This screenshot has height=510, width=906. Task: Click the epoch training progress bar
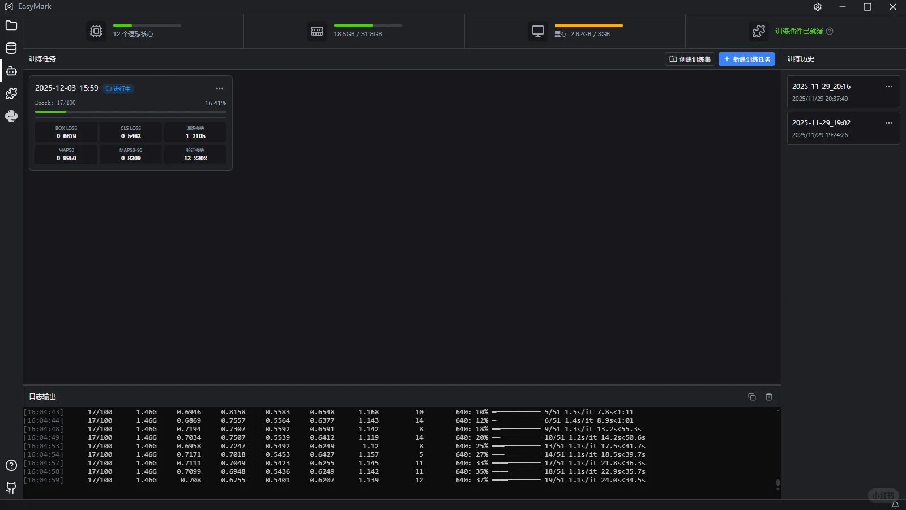(x=131, y=112)
